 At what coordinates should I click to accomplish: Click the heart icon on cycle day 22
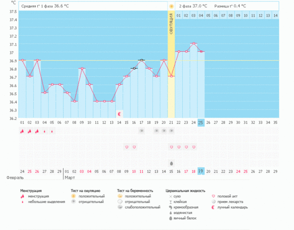click(x=179, y=147)
